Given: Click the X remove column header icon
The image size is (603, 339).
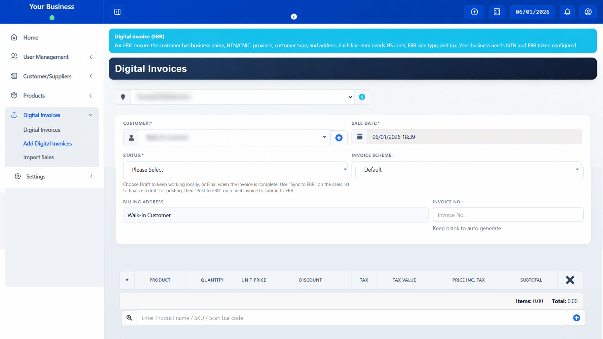Looking at the screenshot, I should click(570, 280).
